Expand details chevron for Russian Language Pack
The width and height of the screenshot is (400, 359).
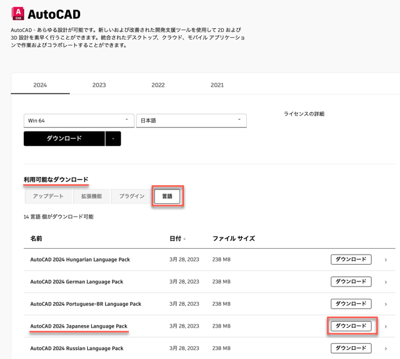point(386,349)
